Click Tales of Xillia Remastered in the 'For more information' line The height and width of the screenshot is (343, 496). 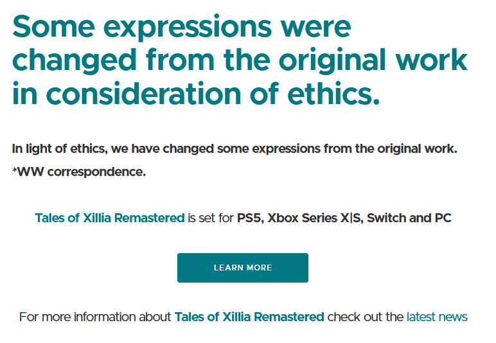click(249, 317)
